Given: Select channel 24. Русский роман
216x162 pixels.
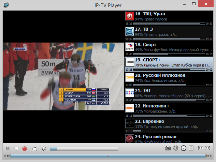Looking at the screenshot, I should click(169, 138).
